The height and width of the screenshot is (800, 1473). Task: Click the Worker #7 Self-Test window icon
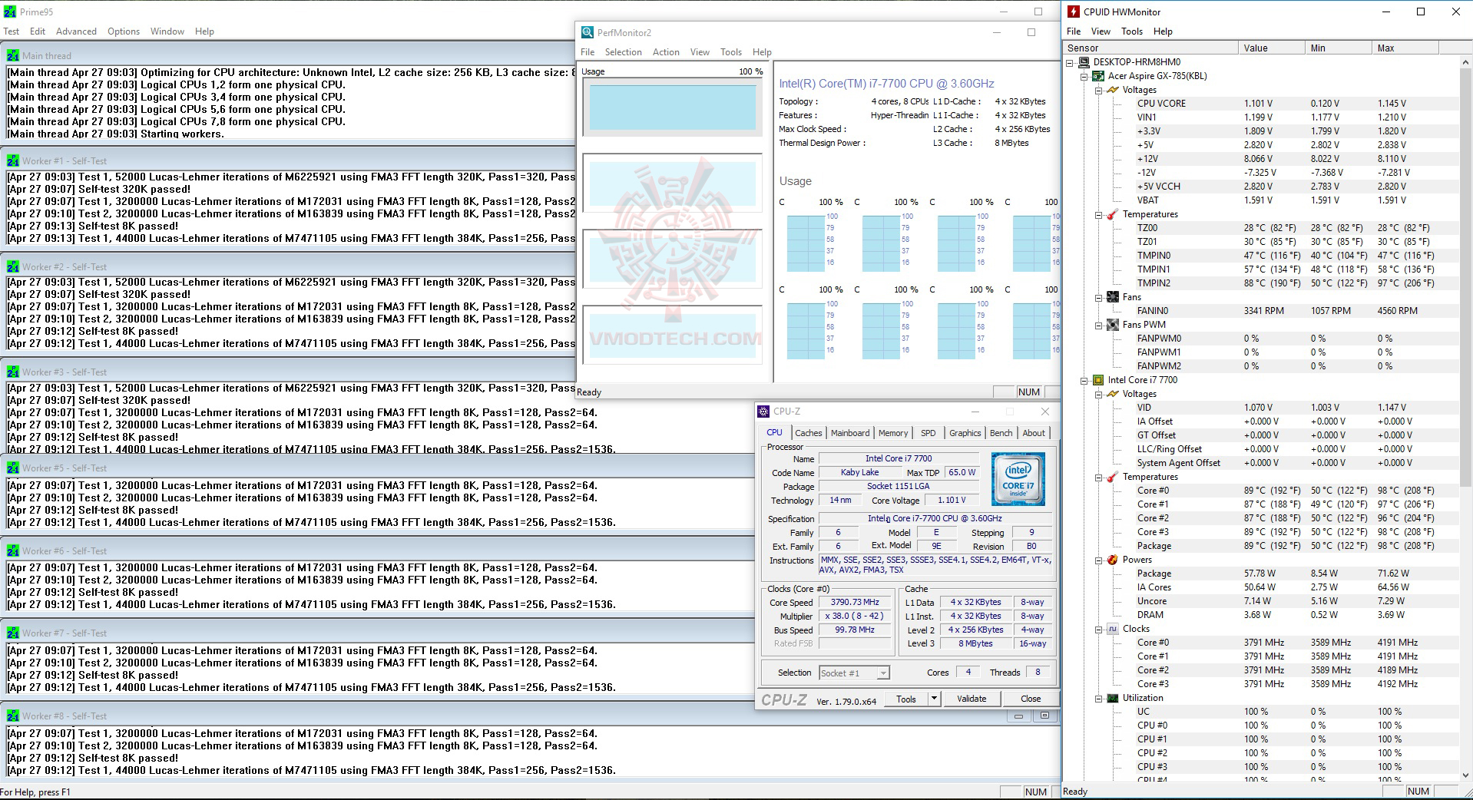(x=13, y=633)
